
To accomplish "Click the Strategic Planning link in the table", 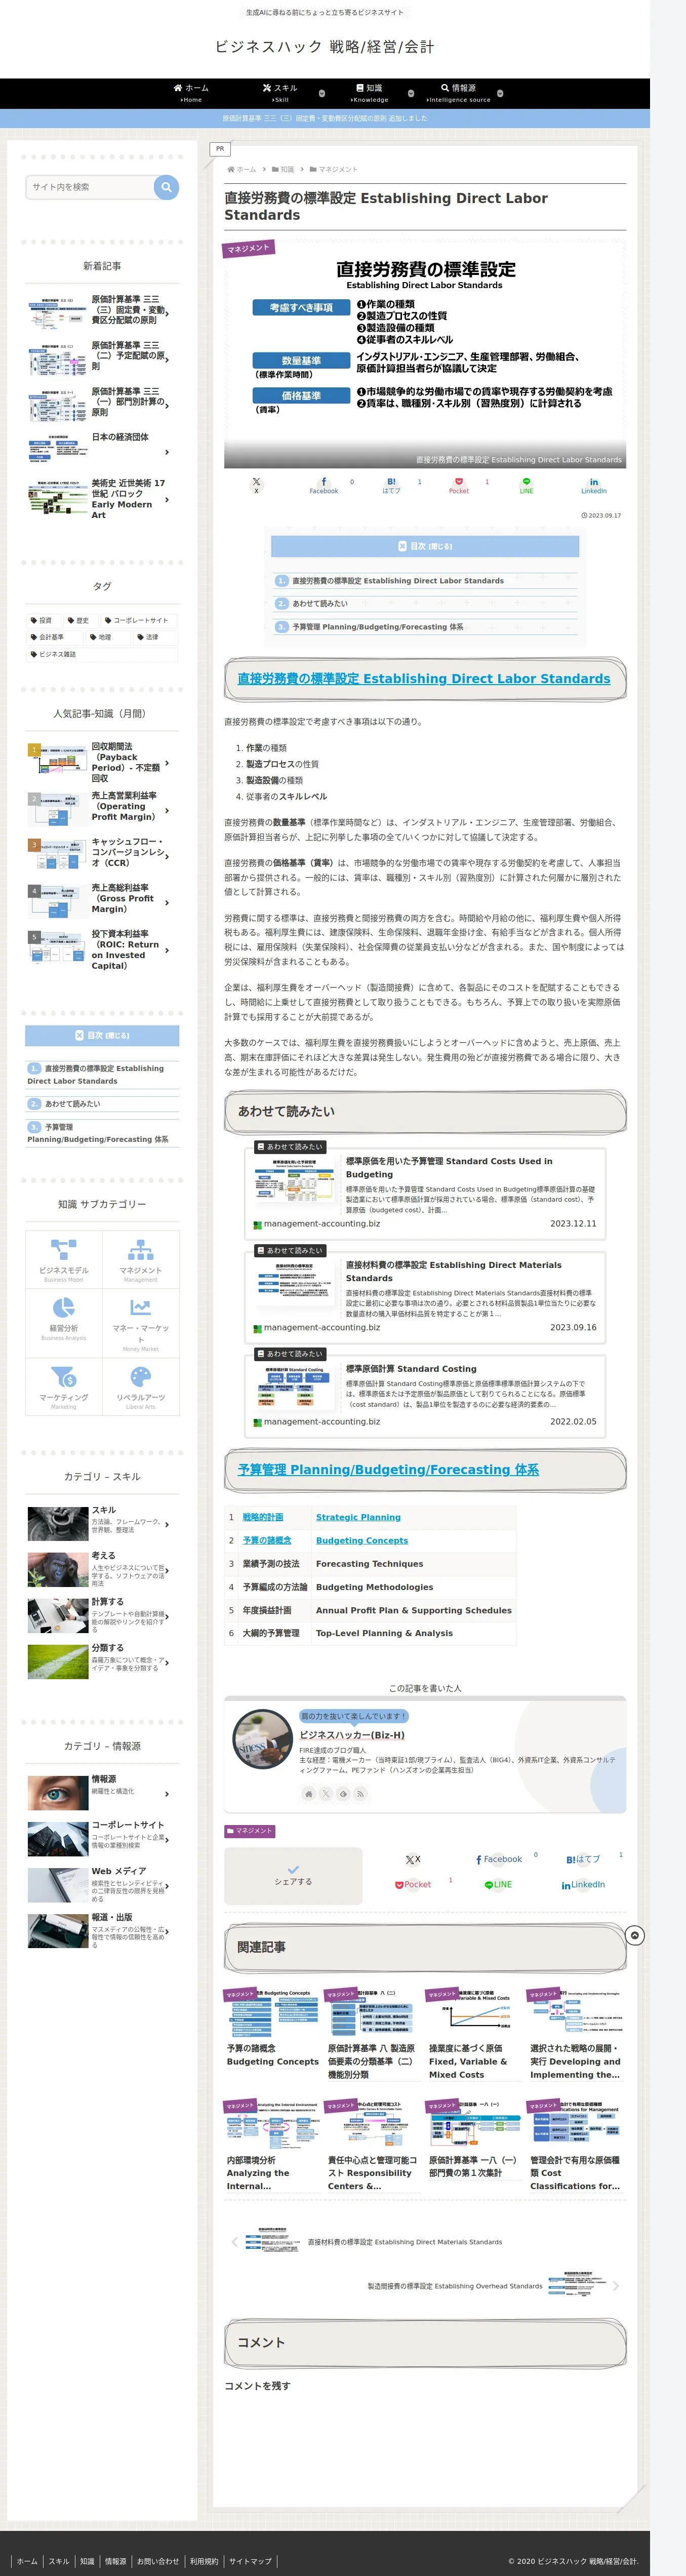I will click(x=358, y=1517).
